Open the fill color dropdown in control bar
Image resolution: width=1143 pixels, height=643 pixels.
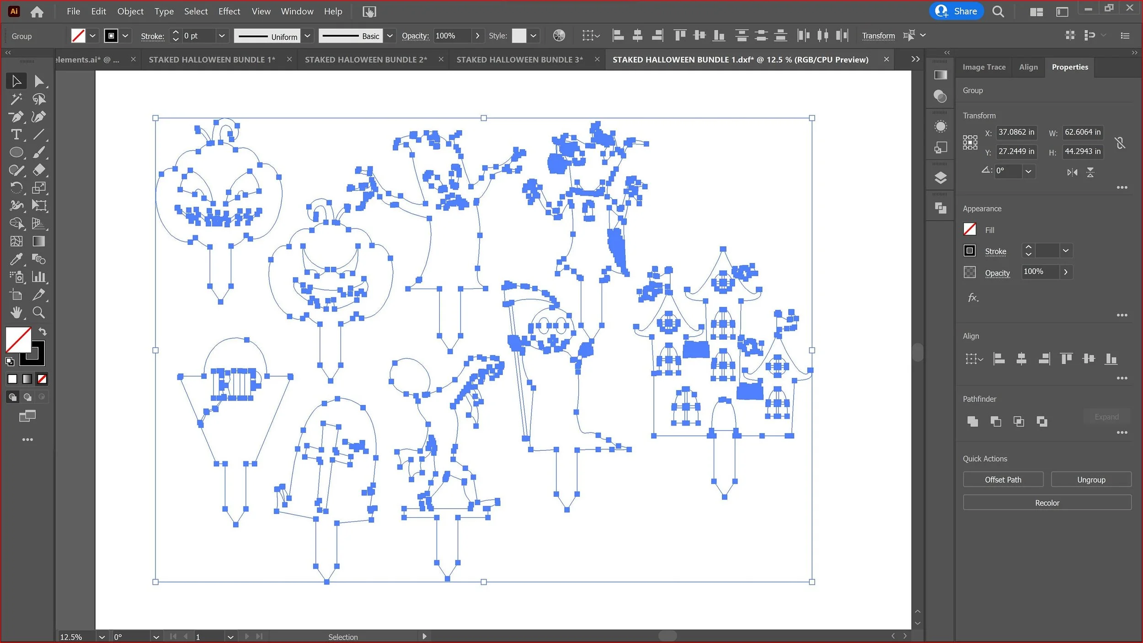pyautogui.click(x=92, y=36)
